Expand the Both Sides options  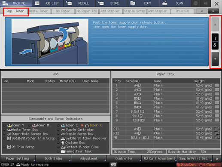[x=53, y=158]
